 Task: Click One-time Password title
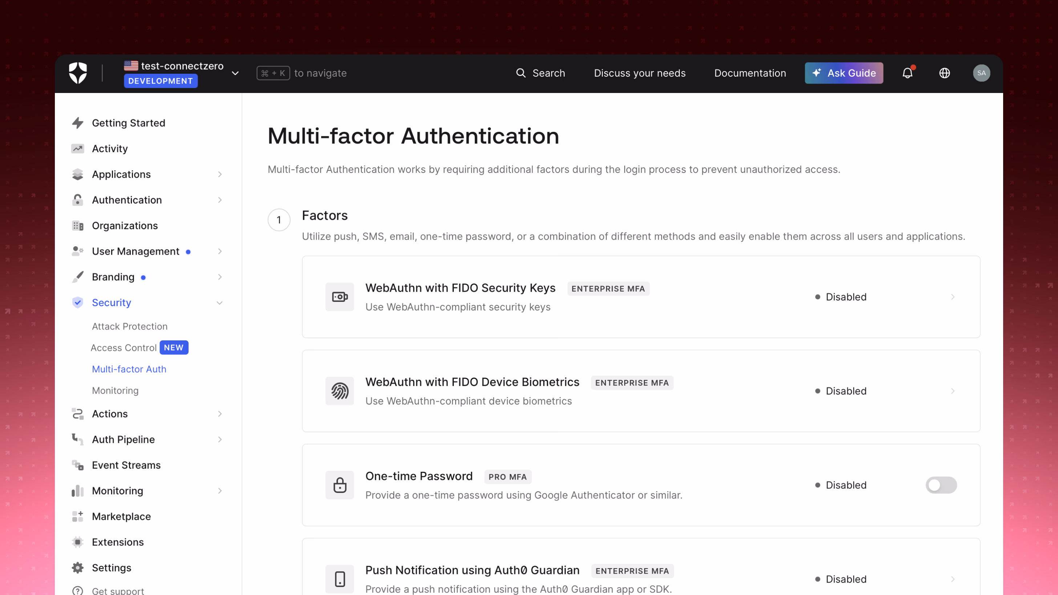[419, 476]
